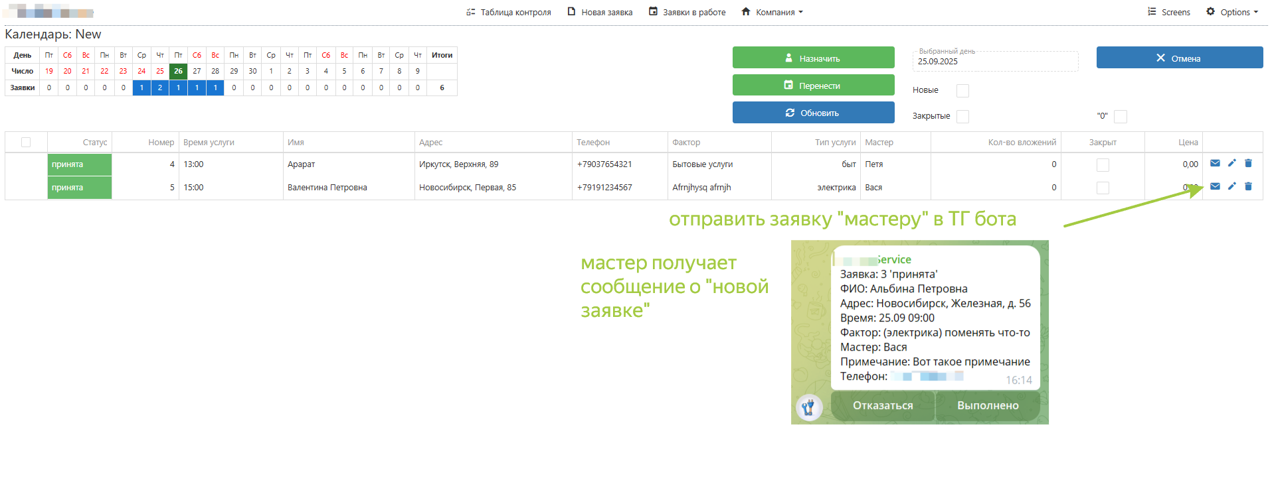Go to Новая заявка

(600, 12)
